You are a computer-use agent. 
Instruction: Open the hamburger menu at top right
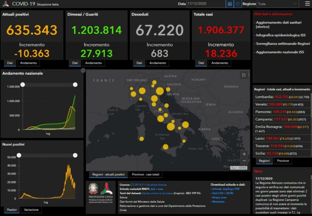point(307,4)
